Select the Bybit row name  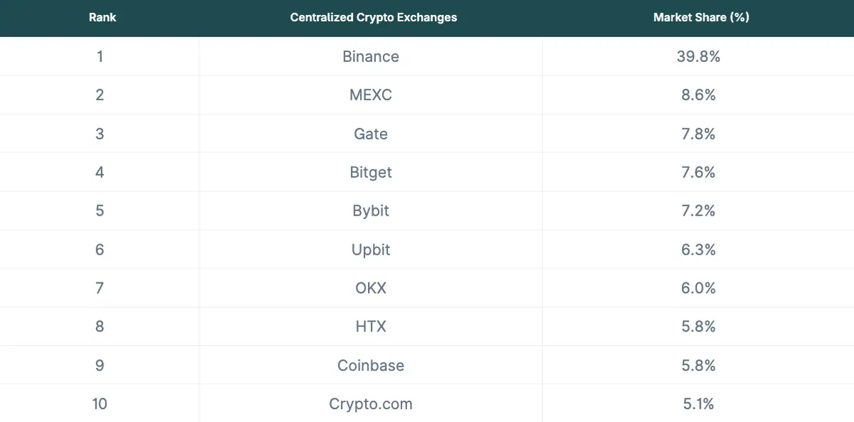click(371, 211)
